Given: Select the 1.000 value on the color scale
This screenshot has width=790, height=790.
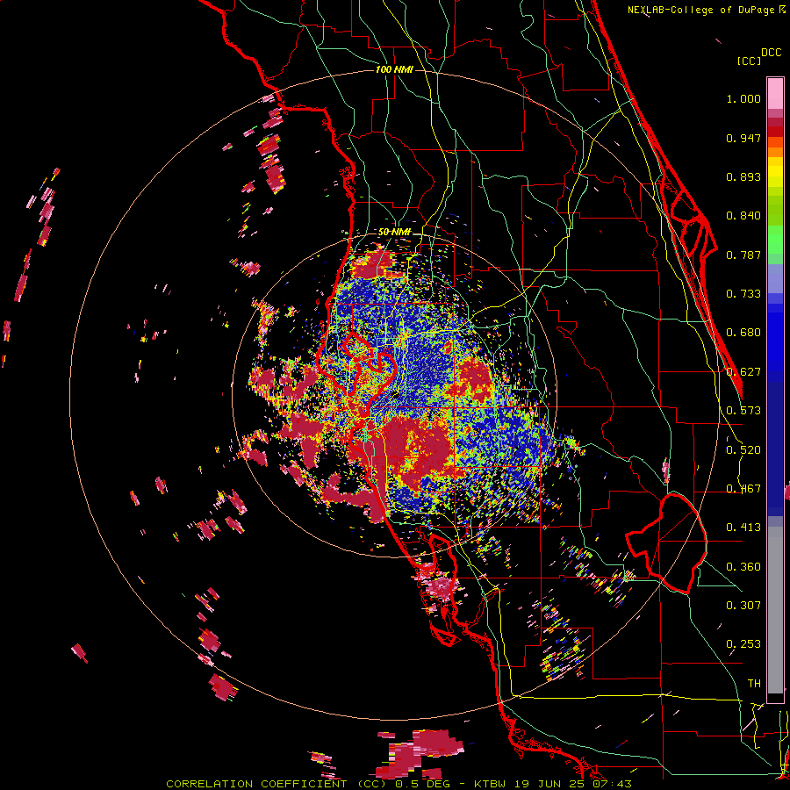Looking at the screenshot, I should (743, 98).
